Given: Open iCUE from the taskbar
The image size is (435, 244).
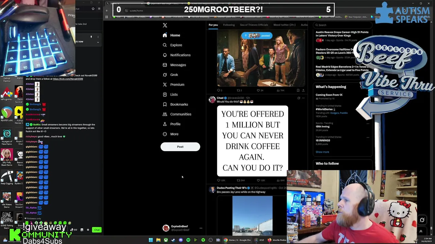Looking at the screenshot, I should 260,240.
